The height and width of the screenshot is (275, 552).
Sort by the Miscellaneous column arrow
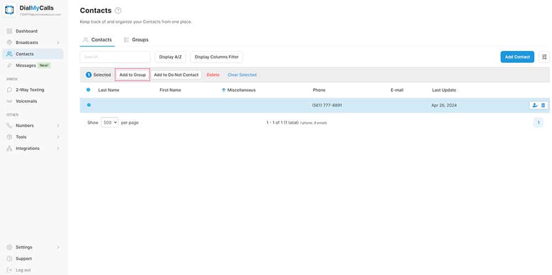coord(224,90)
